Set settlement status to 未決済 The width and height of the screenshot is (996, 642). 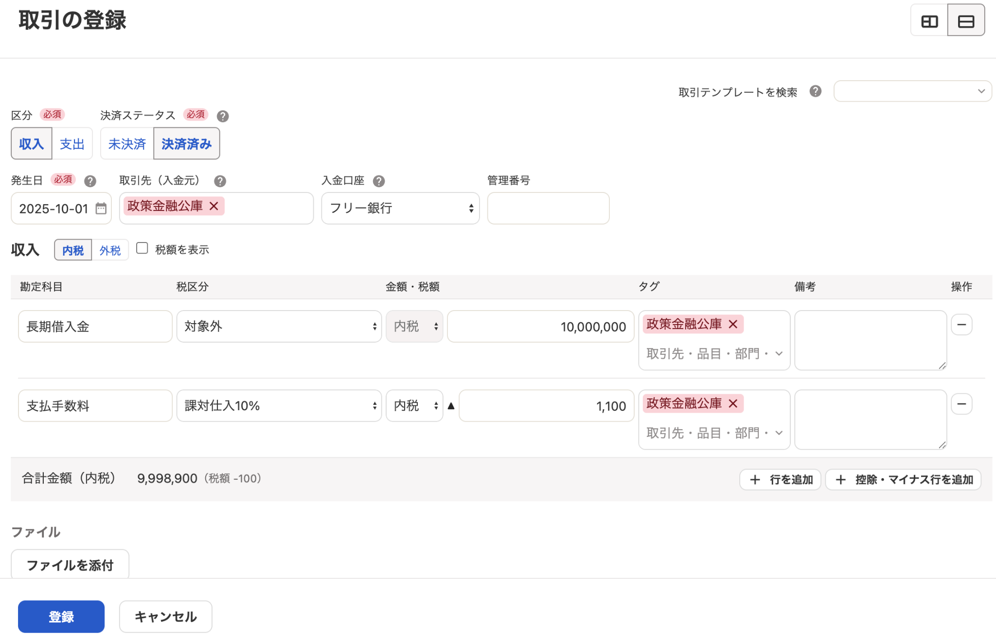pyautogui.click(x=127, y=144)
